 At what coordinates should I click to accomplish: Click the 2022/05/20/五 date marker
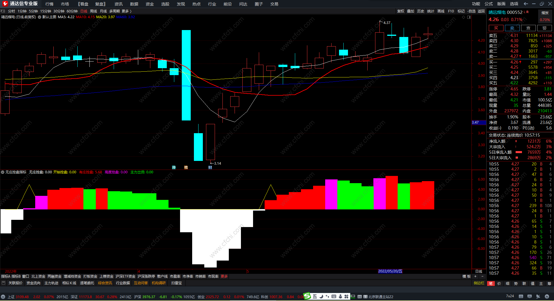click(x=390, y=271)
